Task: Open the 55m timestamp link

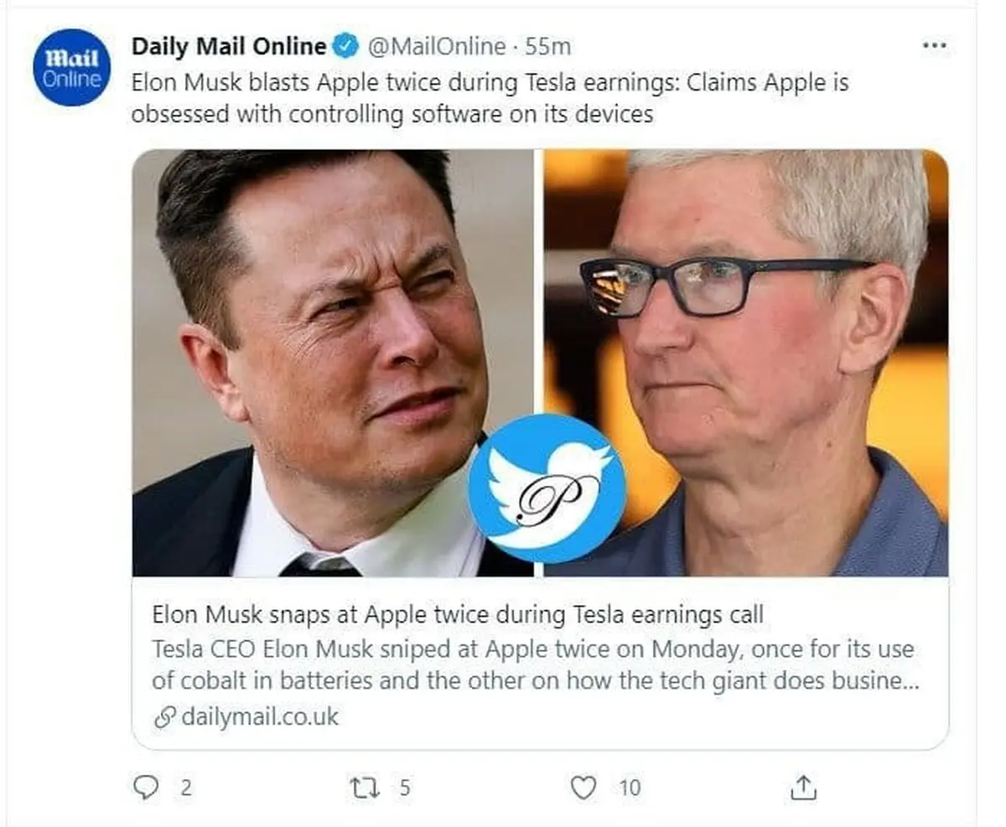Action: coord(548,46)
